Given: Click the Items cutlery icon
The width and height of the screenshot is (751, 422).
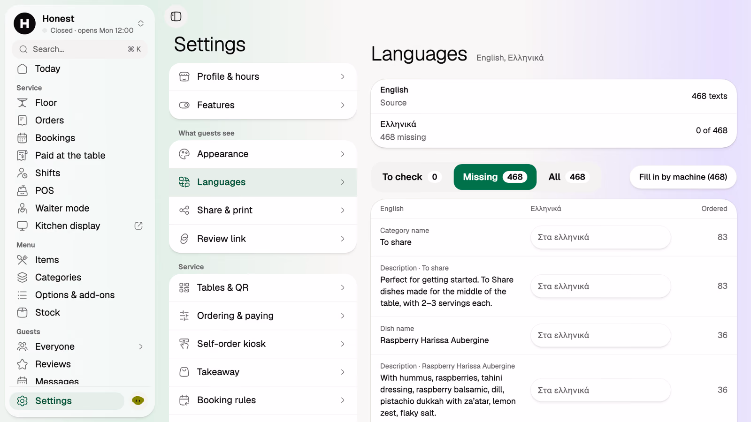Looking at the screenshot, I should [22, 260].
